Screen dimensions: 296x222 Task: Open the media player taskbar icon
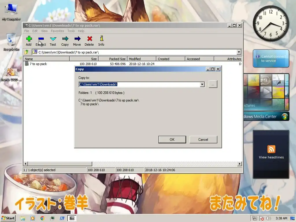(x=33, y=218)
